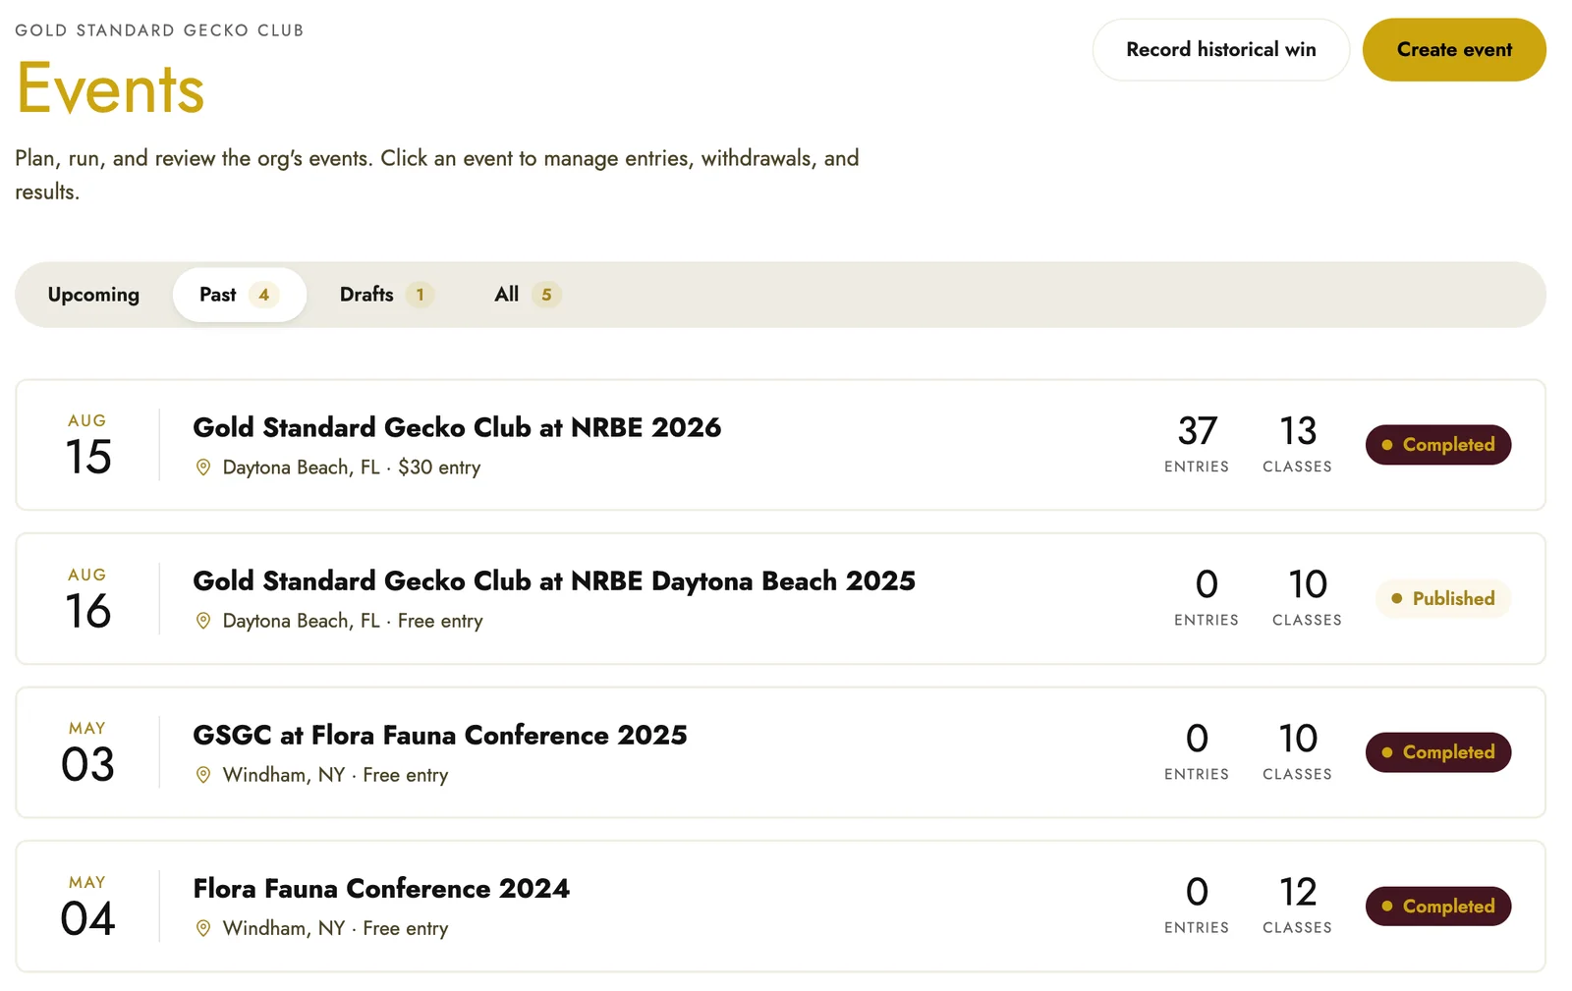Click Completed badge on NRBE 2026 event

click(1438, 445)
